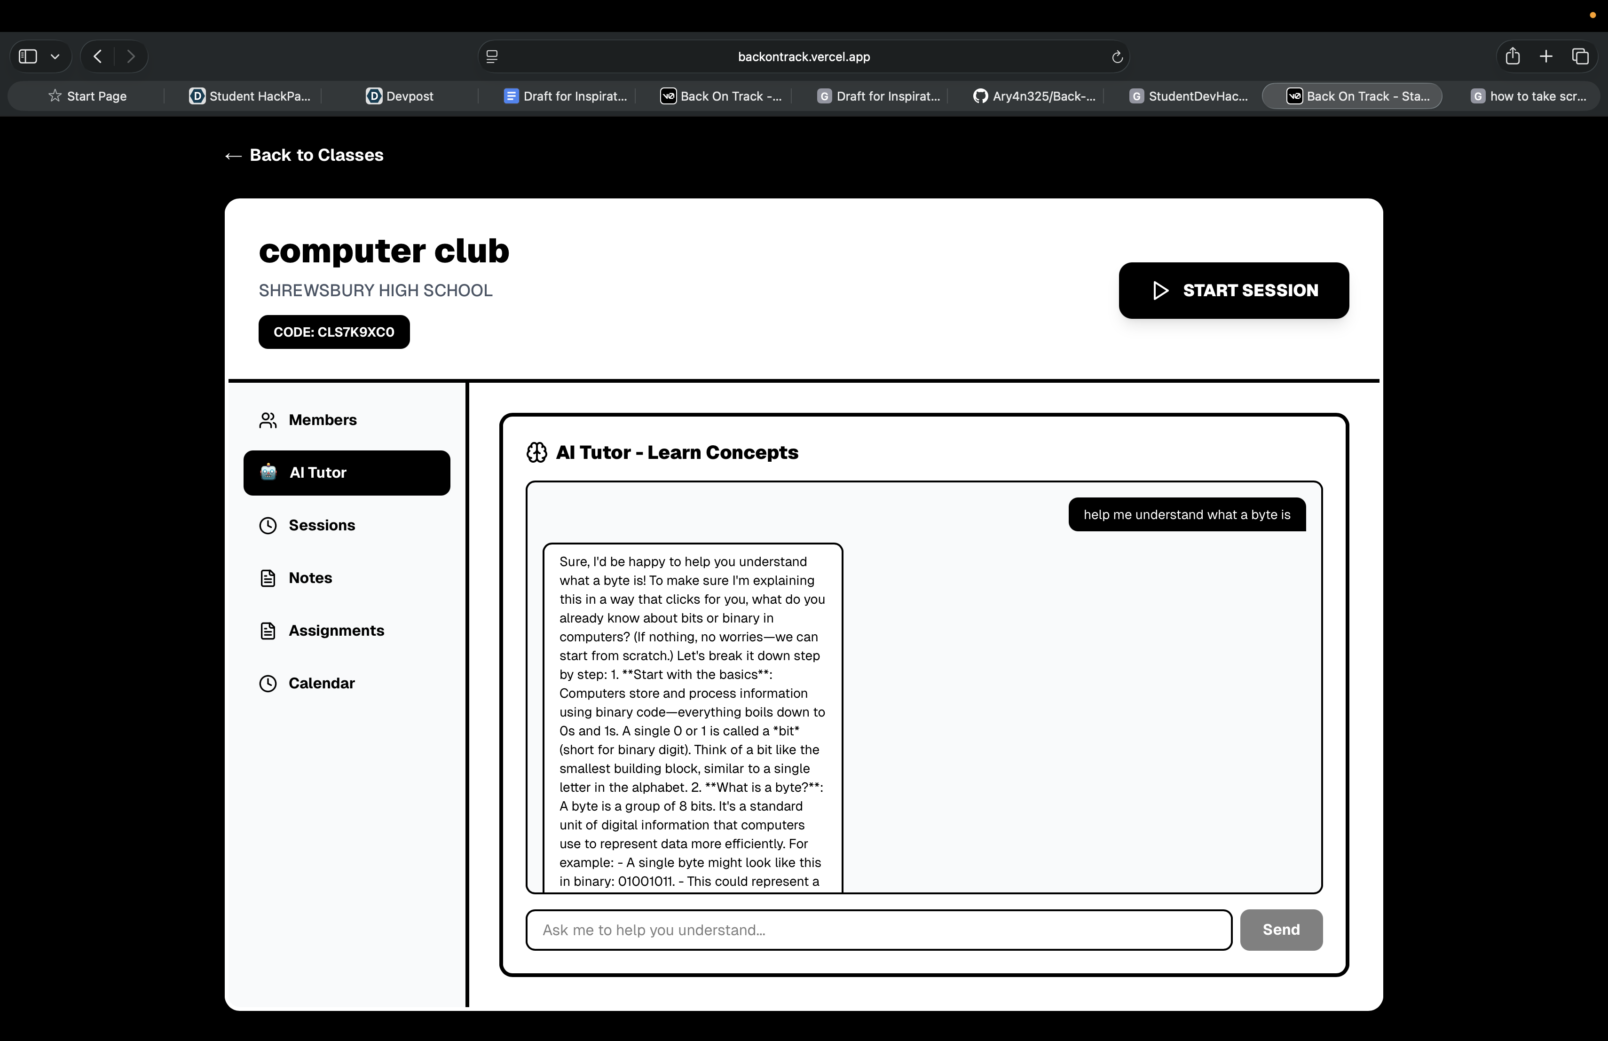
Task: Open a new tab with plus icon
Action: [x=1546, y=56]
